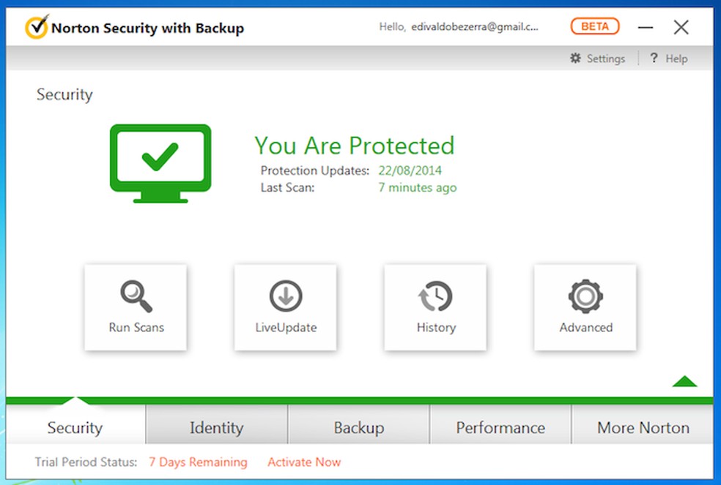Open the Backup tab

click(358, 428)
